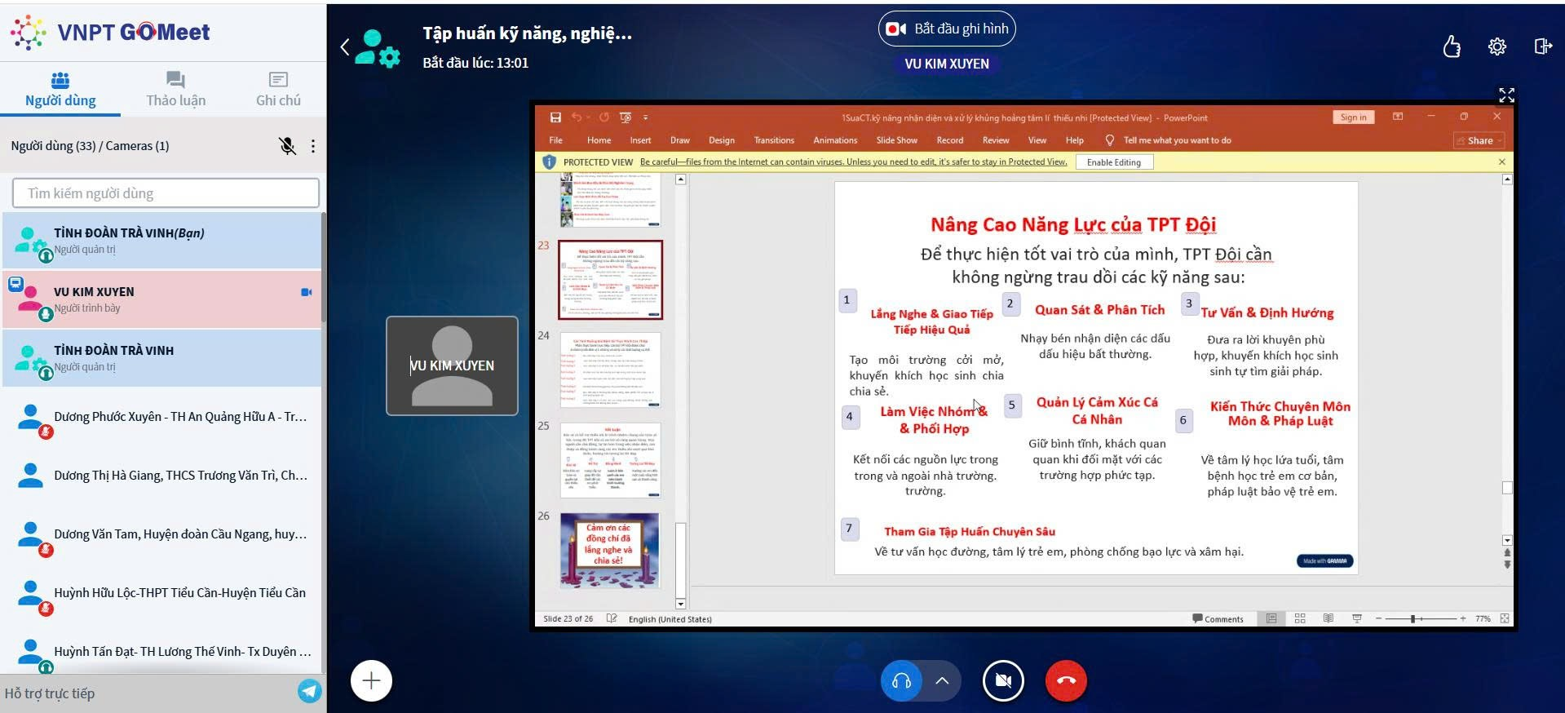Start recording with Bắt đầu ghi hình

[x=947, y=29]
